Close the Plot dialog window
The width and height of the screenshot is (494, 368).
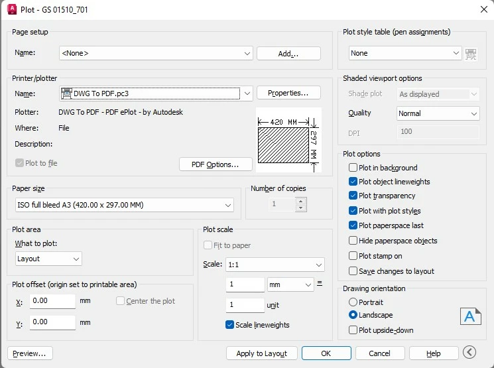click(x=484, y=9)
